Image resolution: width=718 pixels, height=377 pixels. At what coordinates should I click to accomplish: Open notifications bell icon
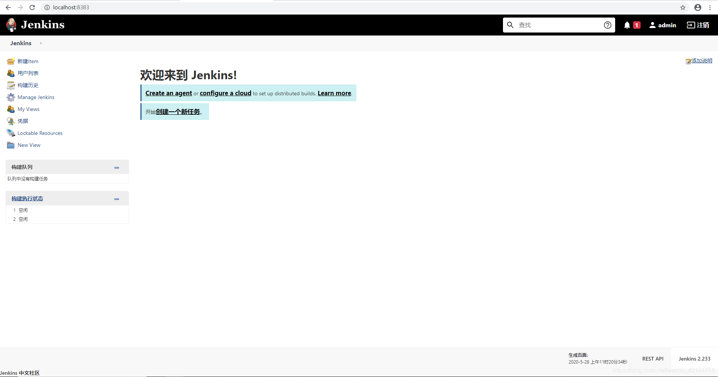(627, 25)
